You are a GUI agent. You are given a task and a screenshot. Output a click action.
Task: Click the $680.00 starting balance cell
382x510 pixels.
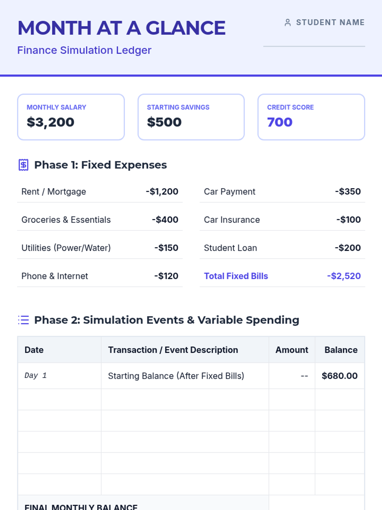coord(339,376)
